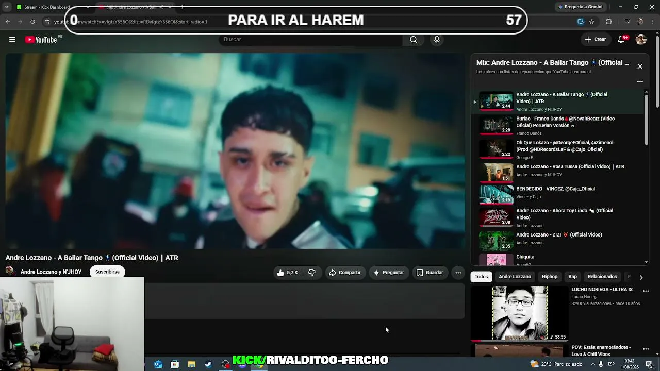Viewport: 660px width, 371px height.
Task: Open Microsoft Store from the taskbar
Action: click(175, 364)
